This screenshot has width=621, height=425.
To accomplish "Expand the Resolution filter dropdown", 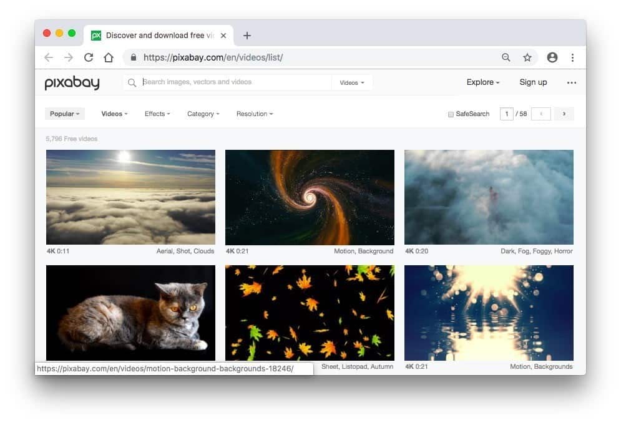I will click(255, 114).
